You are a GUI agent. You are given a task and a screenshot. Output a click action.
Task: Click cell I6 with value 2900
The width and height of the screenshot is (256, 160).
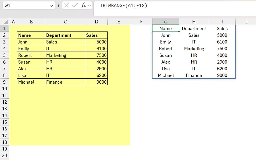pos(222,62)
